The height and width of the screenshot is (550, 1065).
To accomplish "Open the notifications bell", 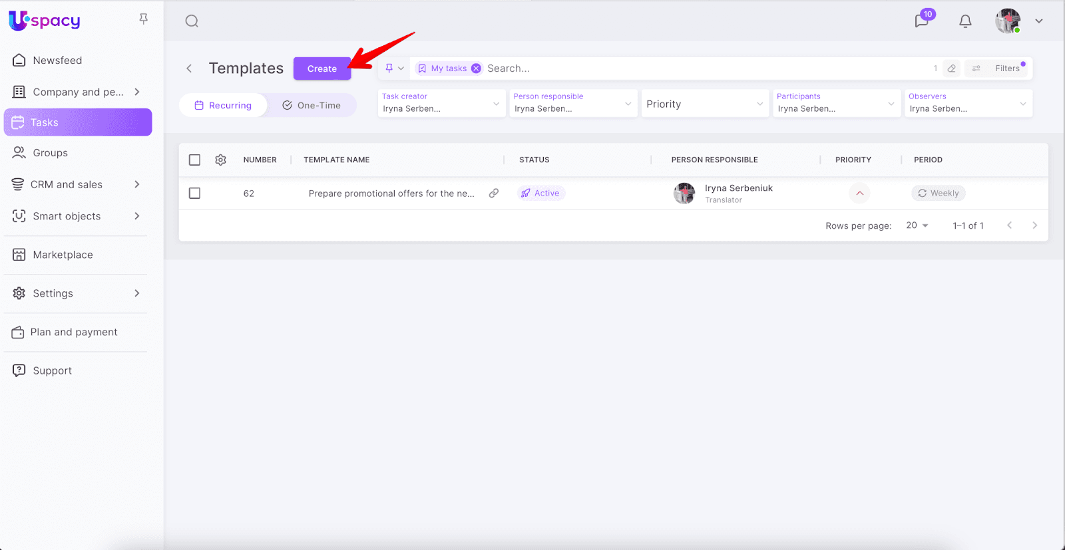I will pyautogui.click(x=965, y=21).
